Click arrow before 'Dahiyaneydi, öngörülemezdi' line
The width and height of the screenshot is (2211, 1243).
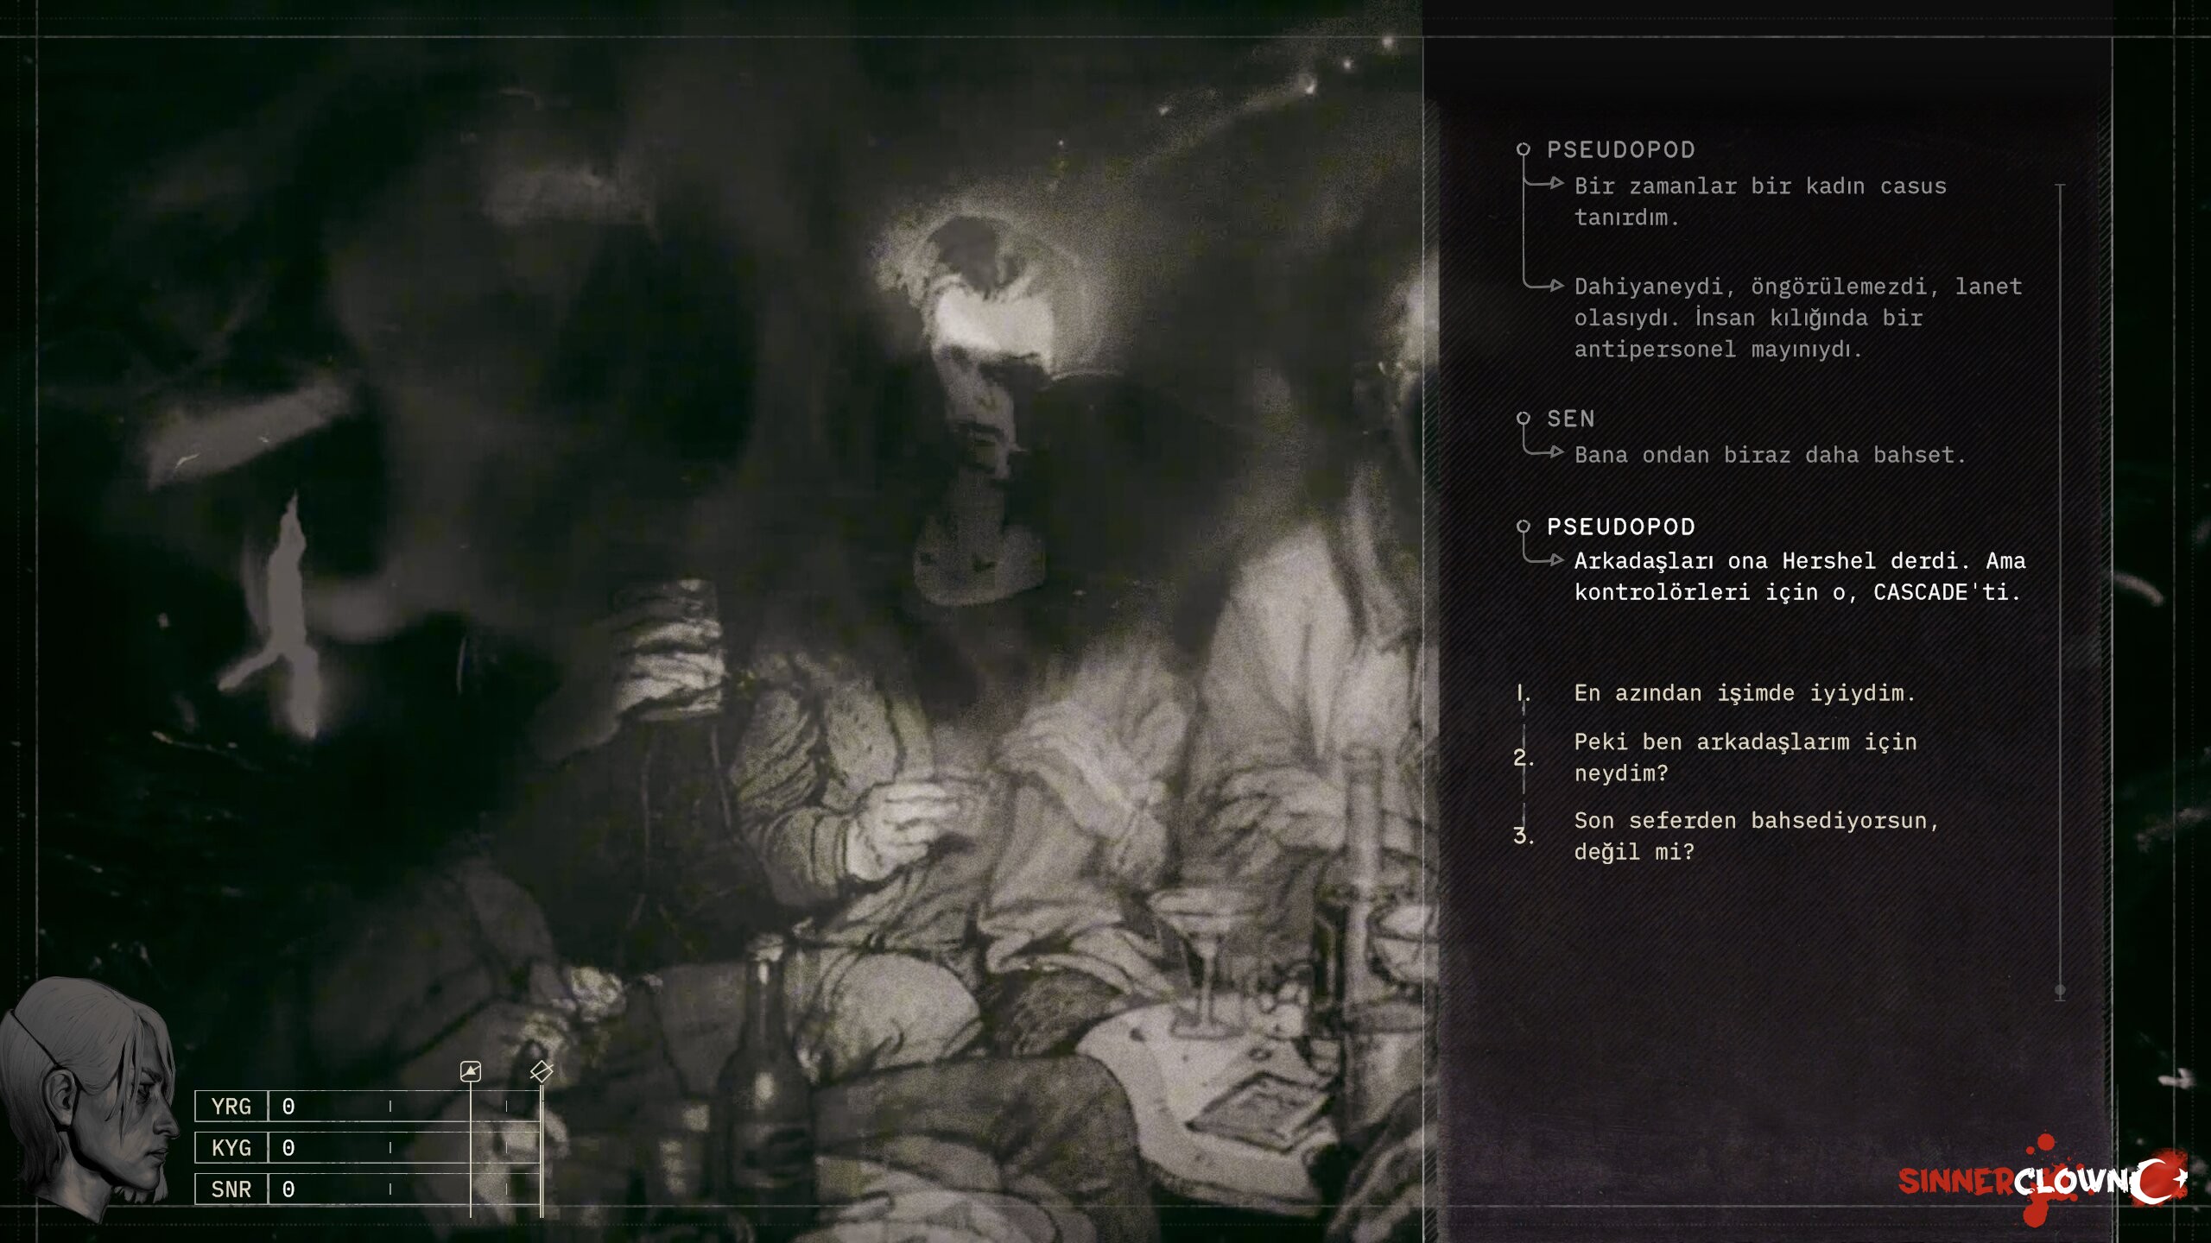click(1556, 285)
